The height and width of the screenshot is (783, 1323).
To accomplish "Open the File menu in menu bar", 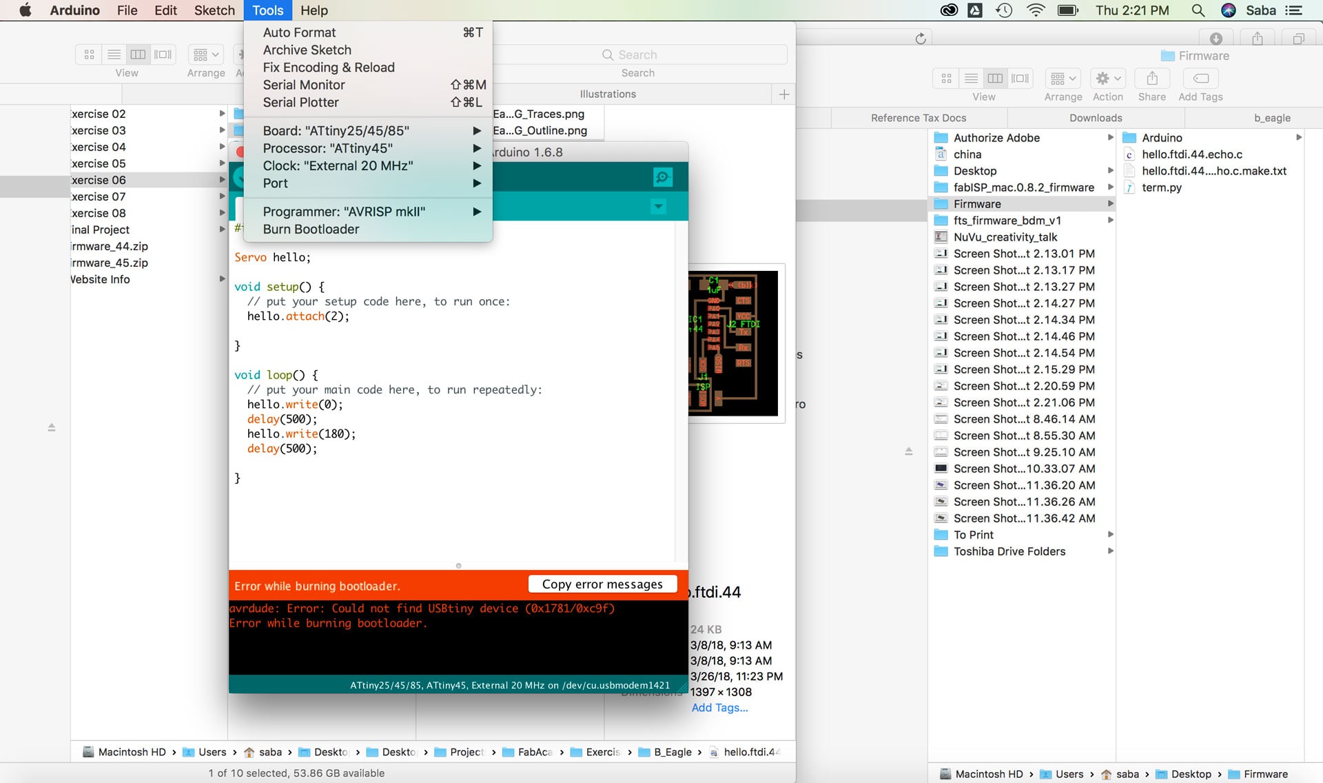I will 127,10.
